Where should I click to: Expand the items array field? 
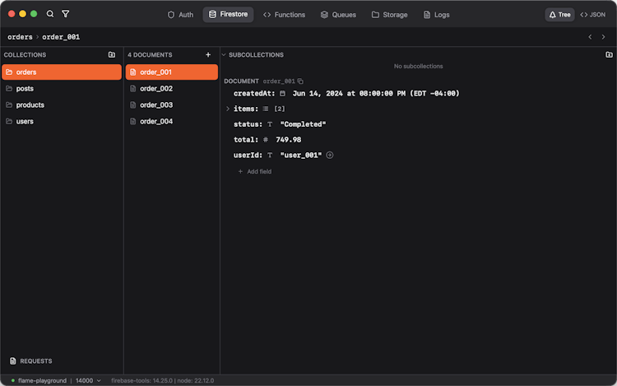click(x=228, y=109)
